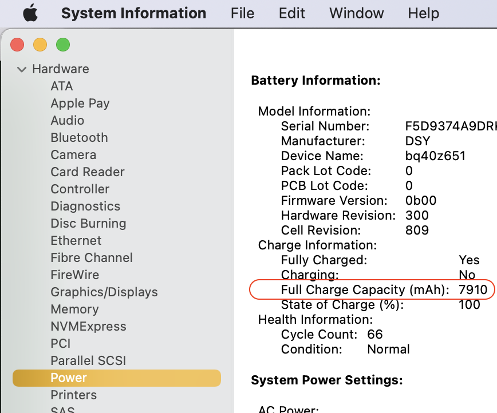
Task: Collapse the Hardware section chevron
Action: click(x=22, y=69)
